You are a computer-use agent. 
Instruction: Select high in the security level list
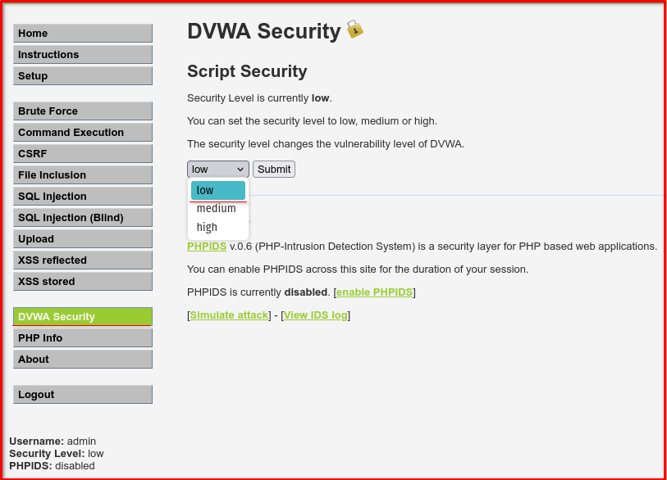click(217, 227)
